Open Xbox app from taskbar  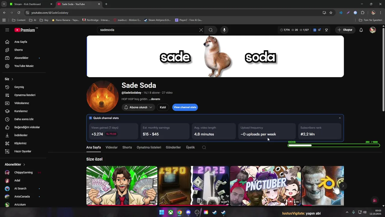tap(171, 212)
